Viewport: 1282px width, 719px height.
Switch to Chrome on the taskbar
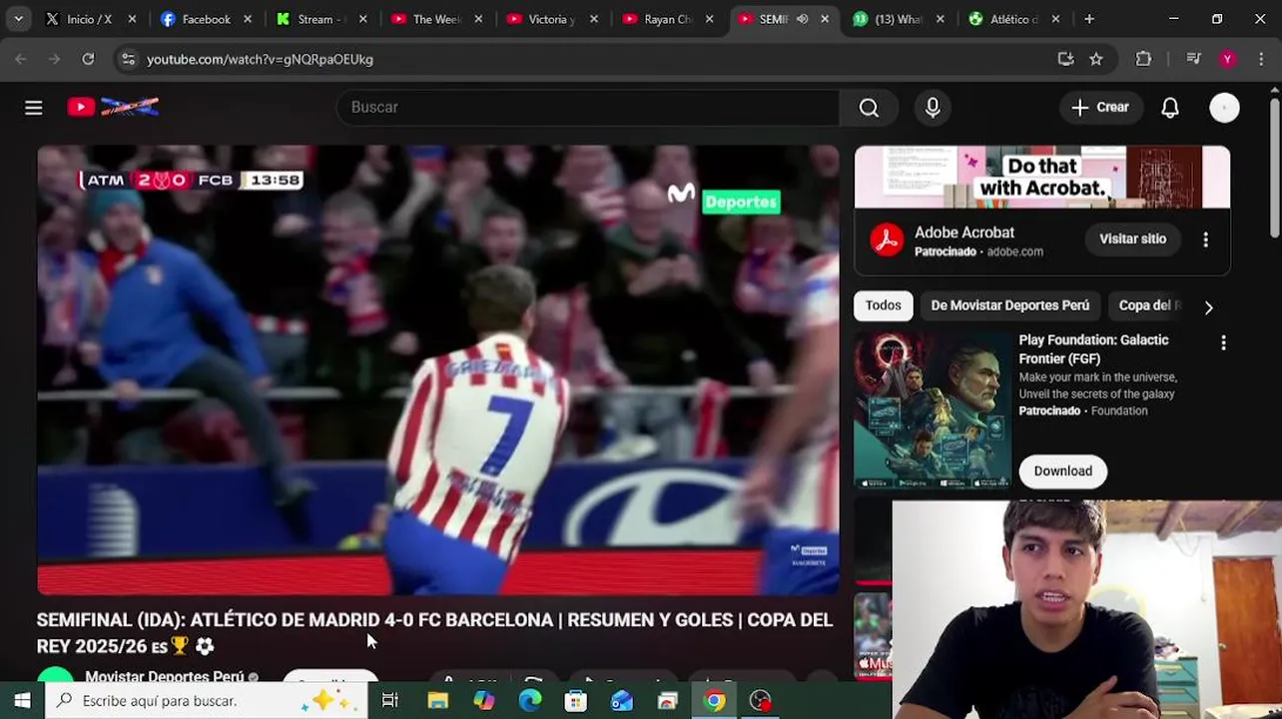[714, 701]
